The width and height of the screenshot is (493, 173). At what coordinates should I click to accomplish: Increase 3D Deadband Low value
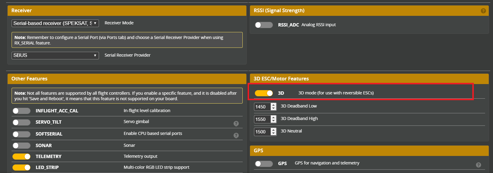[273, 105]
